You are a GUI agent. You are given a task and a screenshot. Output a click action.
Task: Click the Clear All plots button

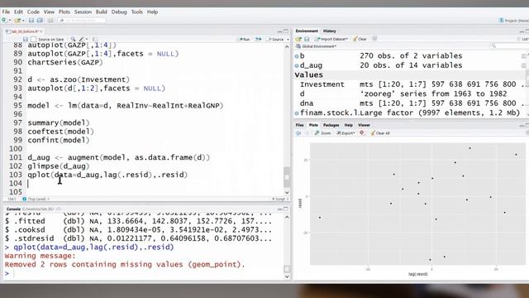tap(380, 133)
